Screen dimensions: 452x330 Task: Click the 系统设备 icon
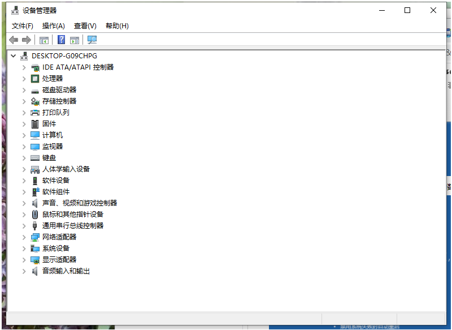point(35,248)
